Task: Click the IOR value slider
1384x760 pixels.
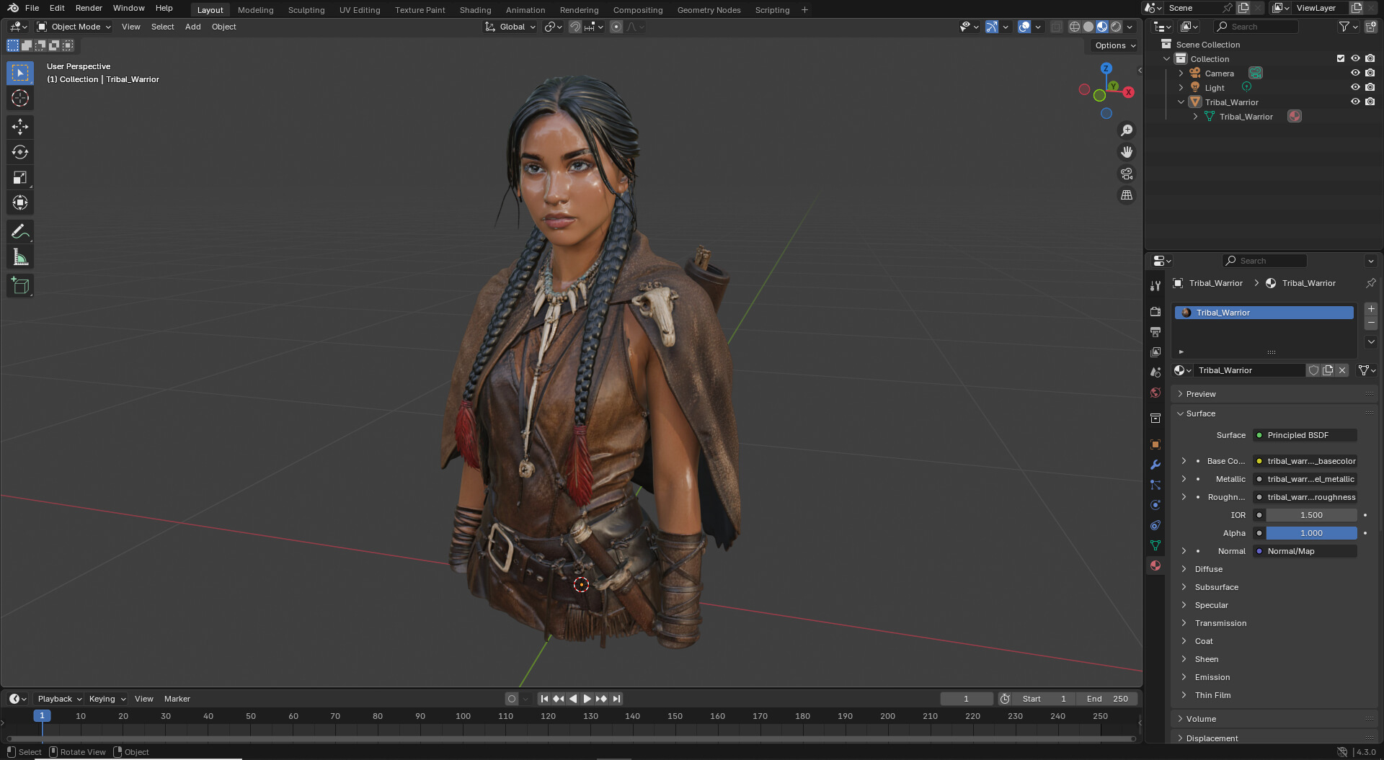Action: click(1311, 515)
